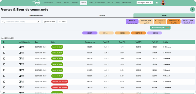The image size is (196, 94).
Task: Select the checkbox of the 74.50 % sale
Action: point(4,87)
